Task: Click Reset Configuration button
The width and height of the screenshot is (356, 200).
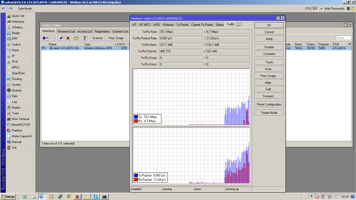Action: pyautogui.click(x=269, y=104)
